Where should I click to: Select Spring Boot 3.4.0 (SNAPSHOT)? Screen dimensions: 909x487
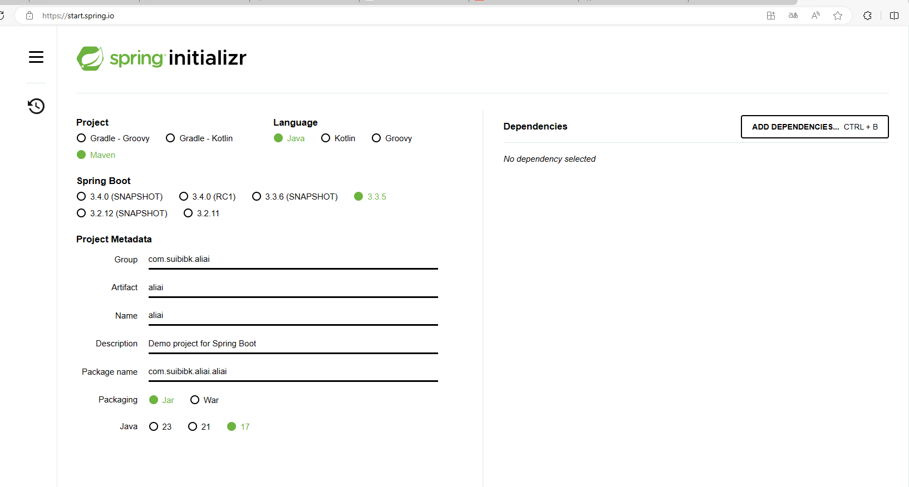[x=120, y=197]
